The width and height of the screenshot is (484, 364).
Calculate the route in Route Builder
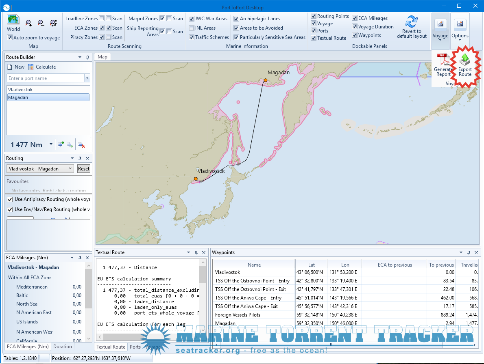[x=42, y=67]
